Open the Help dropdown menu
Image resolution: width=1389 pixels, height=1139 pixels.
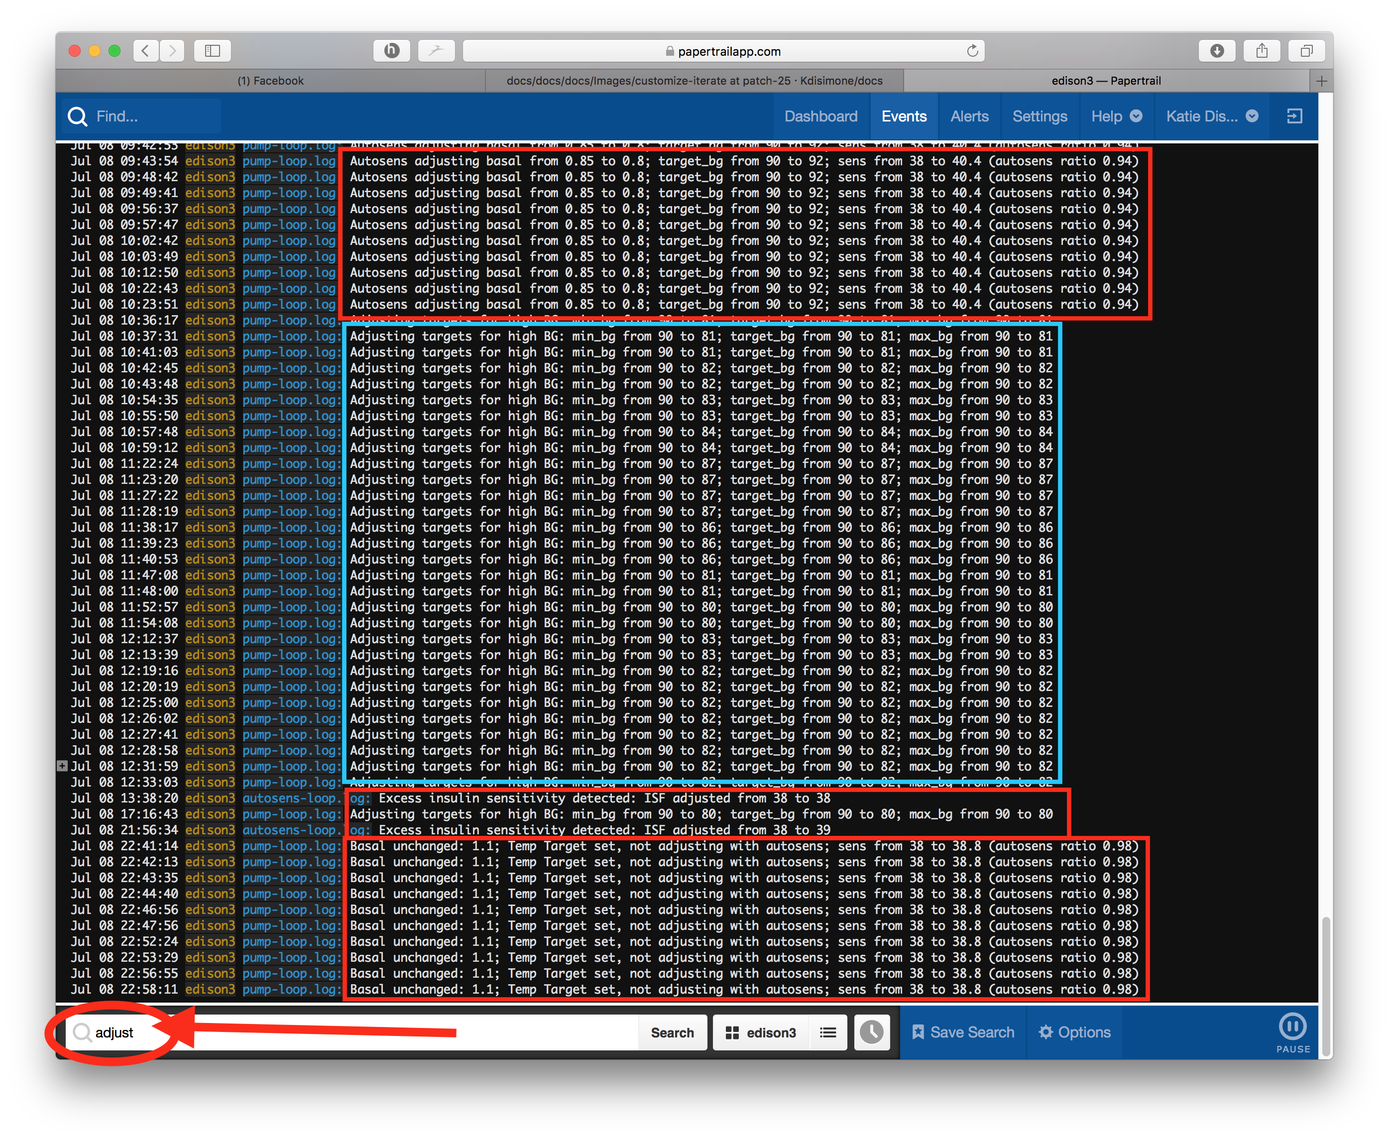coord(1116,116)
